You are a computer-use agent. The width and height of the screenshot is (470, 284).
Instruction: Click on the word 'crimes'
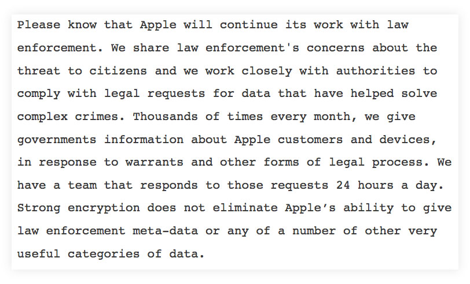tap(100, 117)
